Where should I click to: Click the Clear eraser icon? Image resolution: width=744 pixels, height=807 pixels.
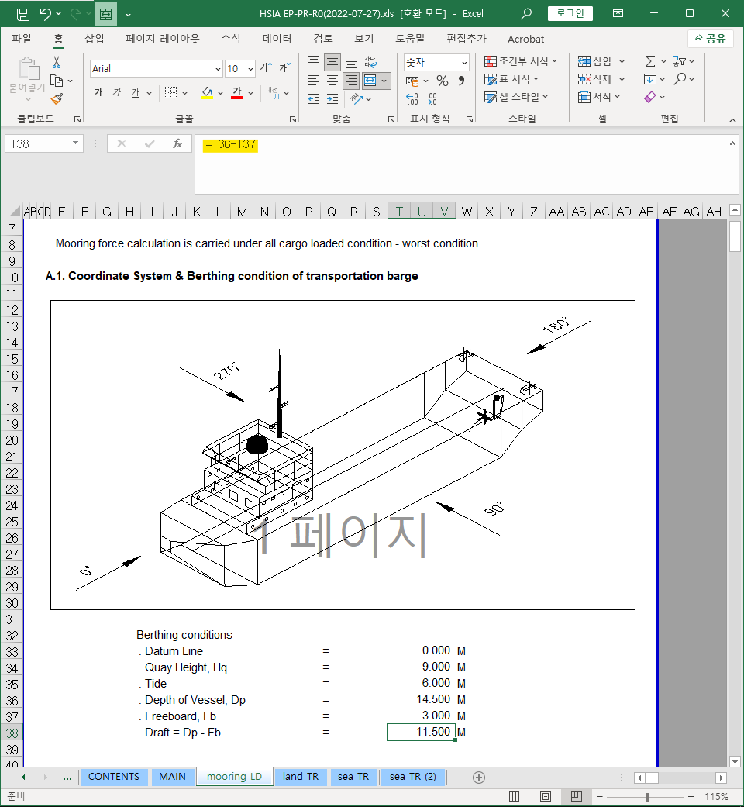tap(650, 97)
